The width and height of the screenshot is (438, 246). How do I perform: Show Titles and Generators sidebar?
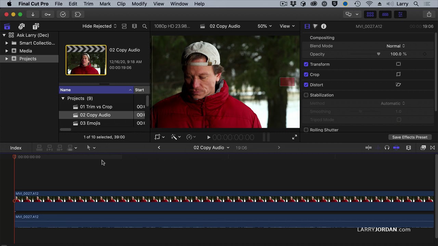tap(36, 26)
